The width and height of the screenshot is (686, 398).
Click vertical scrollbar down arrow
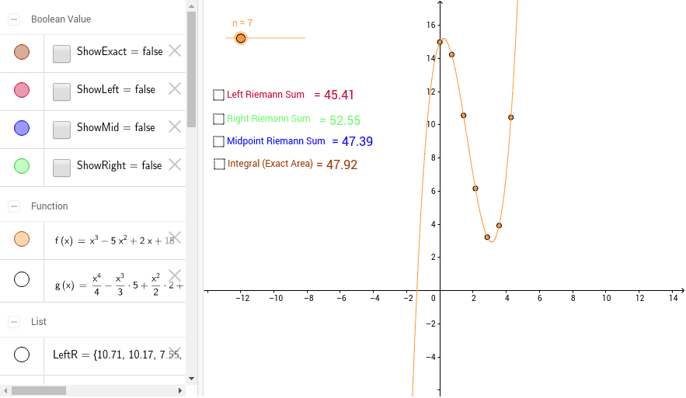pos(191,379)
